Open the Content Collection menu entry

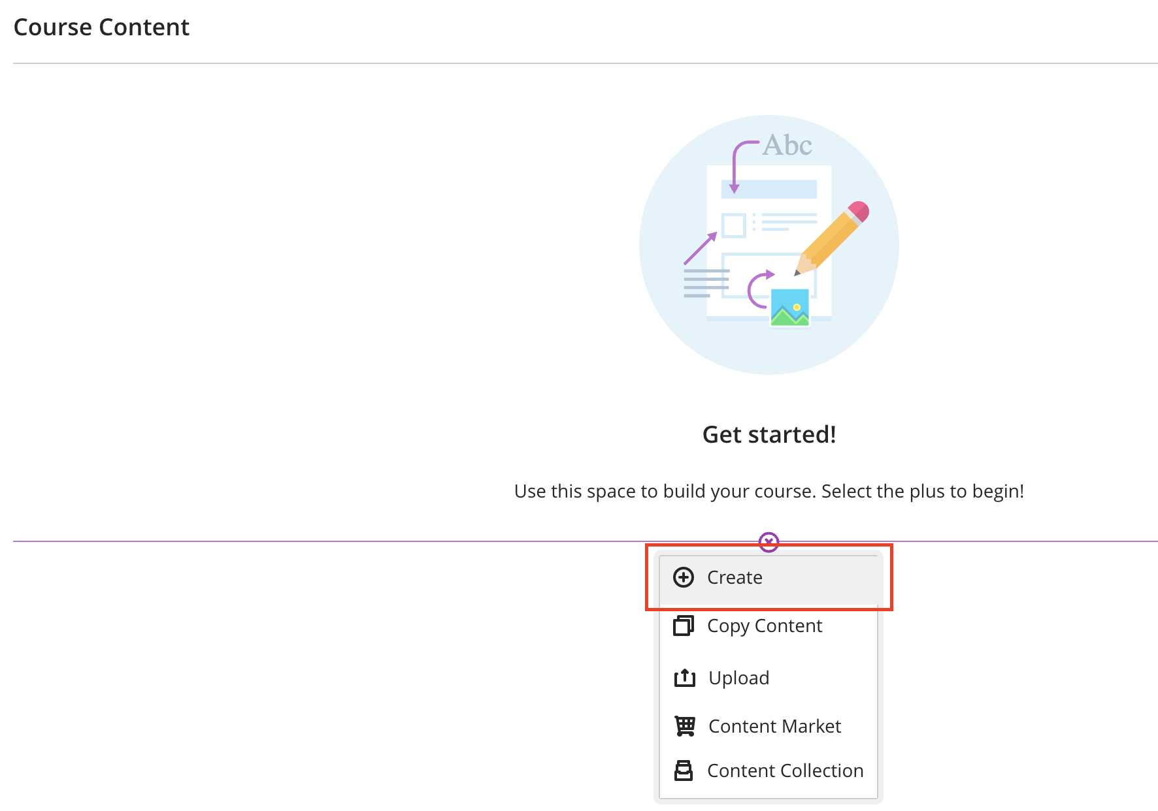(x=785, y=771)
